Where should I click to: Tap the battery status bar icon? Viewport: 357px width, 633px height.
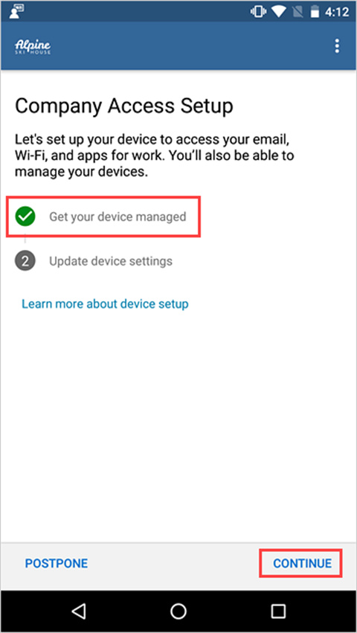315,12
